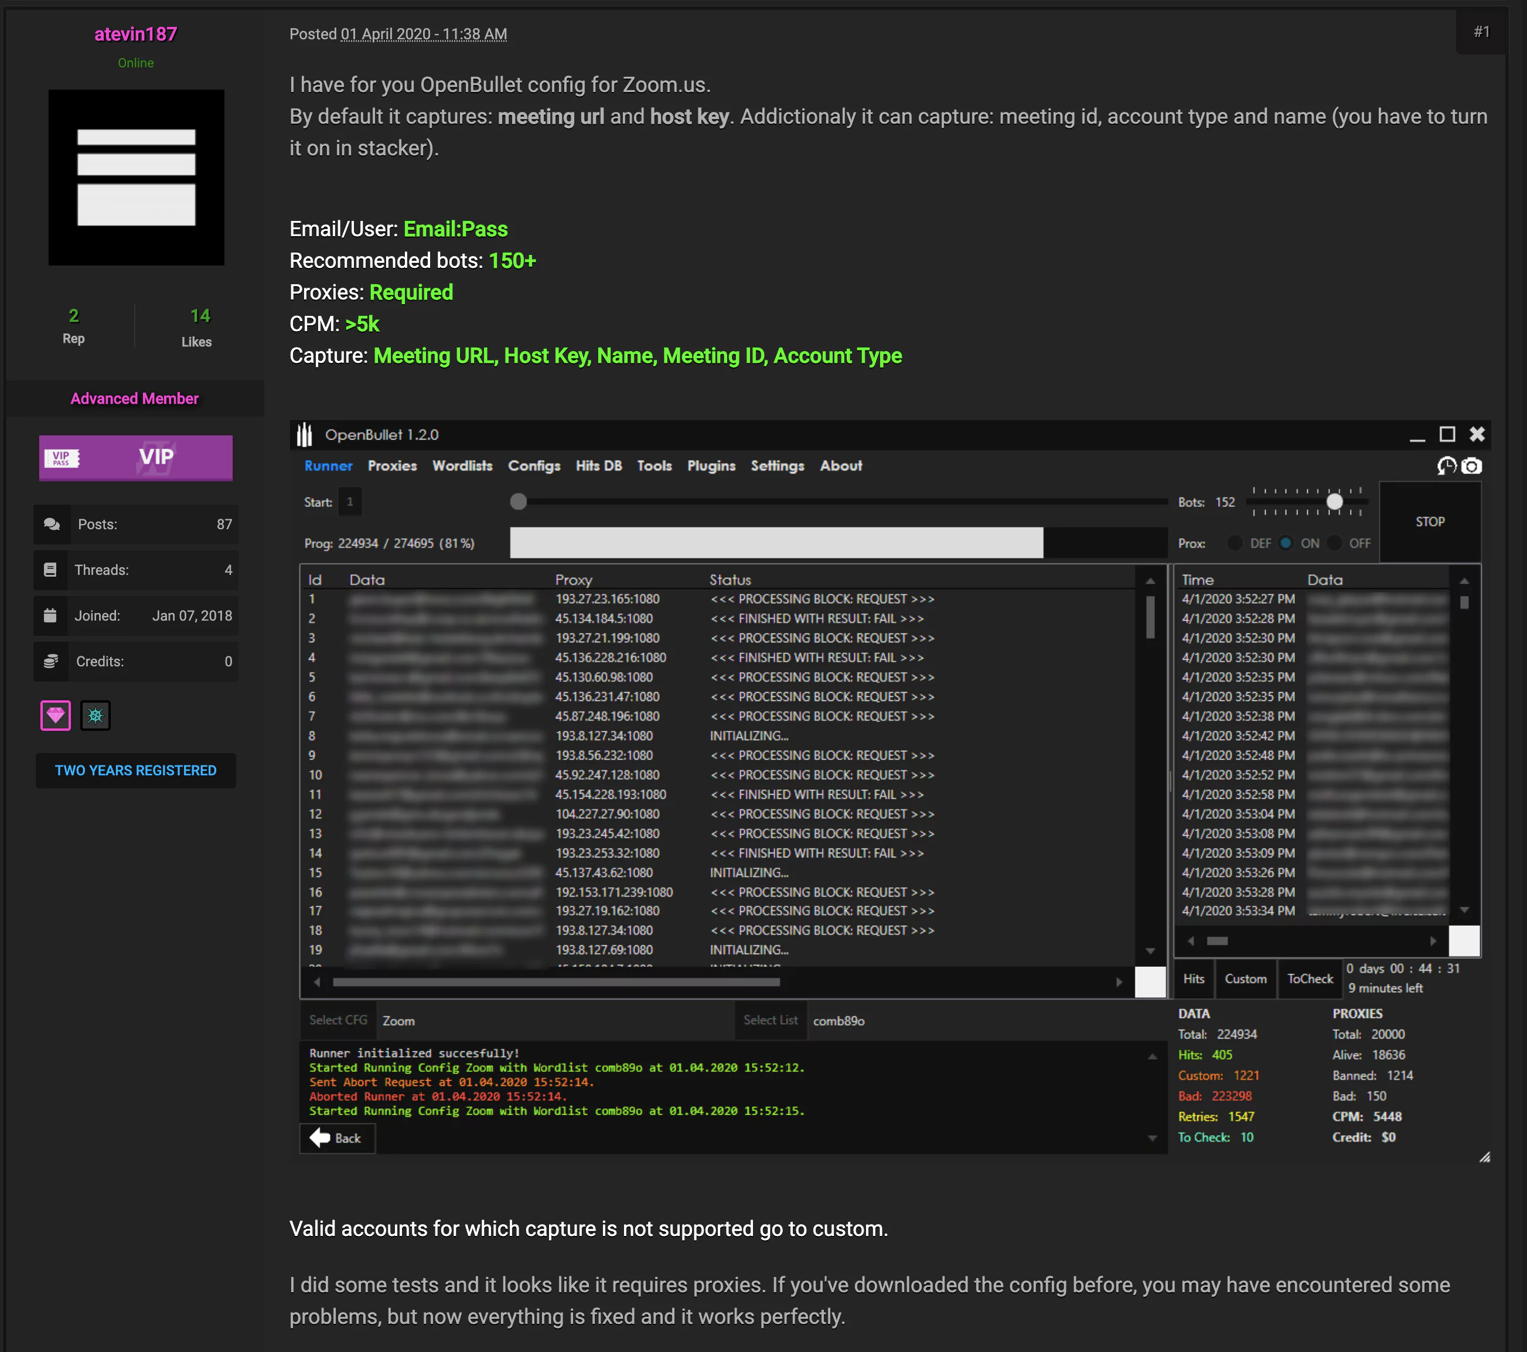Click the OpenBullet logo icon in title bar
Screen dimensions: 1527x1352
click(x=304, y=434)
